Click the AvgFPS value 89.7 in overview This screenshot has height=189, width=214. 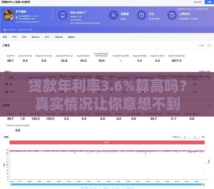10,61
